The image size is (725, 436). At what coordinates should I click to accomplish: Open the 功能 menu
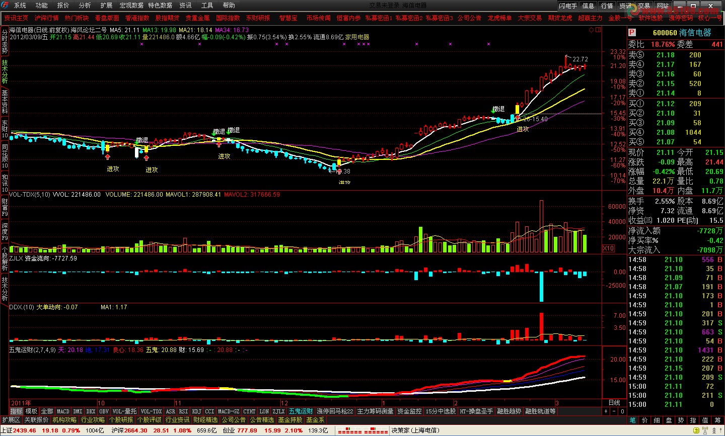42,6
